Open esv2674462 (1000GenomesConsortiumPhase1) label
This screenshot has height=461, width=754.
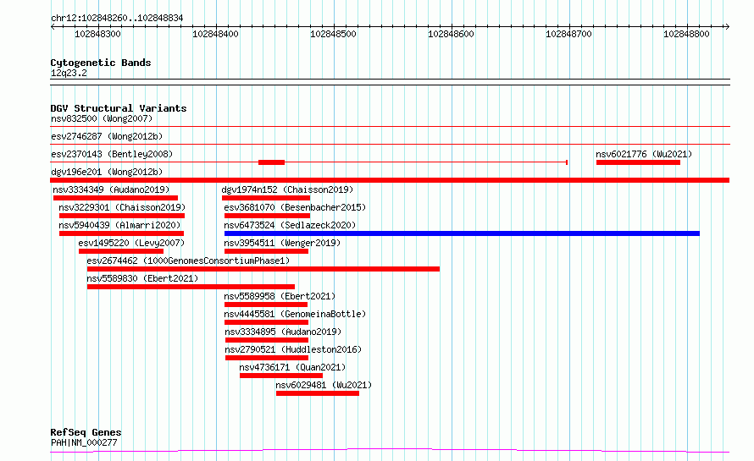[188, 261]
